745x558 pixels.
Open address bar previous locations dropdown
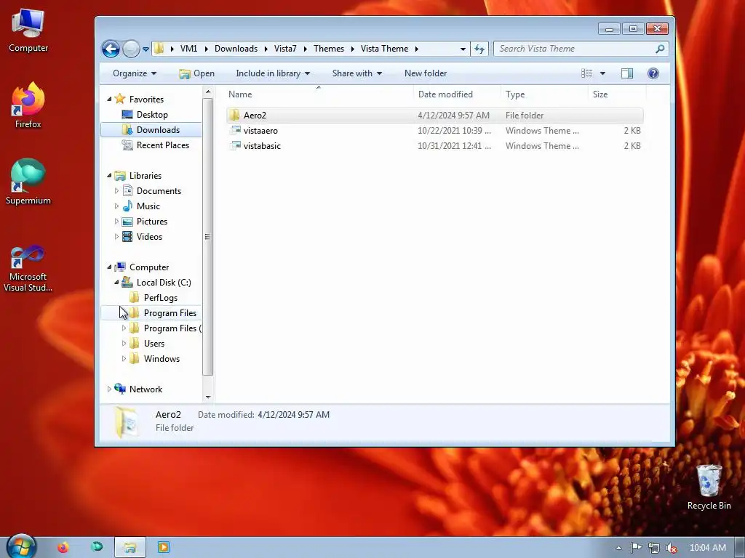pyautogui.click(x=463, y=49)
